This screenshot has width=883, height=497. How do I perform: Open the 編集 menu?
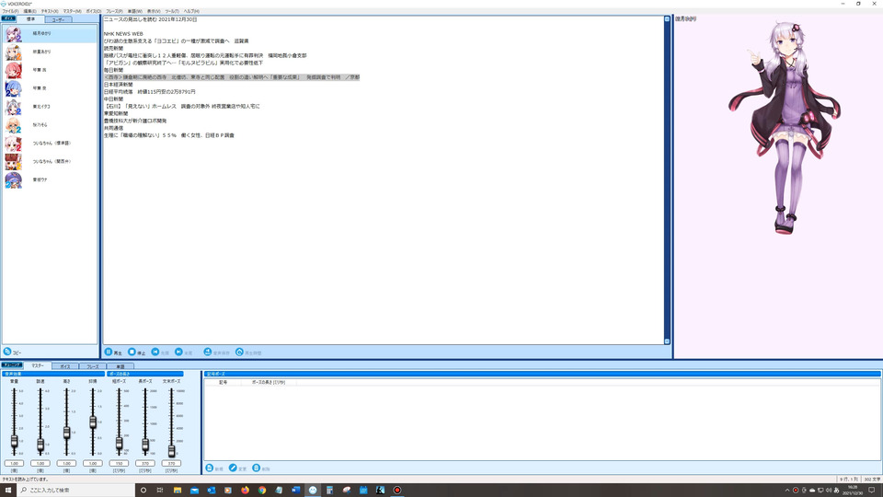pos(29,11)
